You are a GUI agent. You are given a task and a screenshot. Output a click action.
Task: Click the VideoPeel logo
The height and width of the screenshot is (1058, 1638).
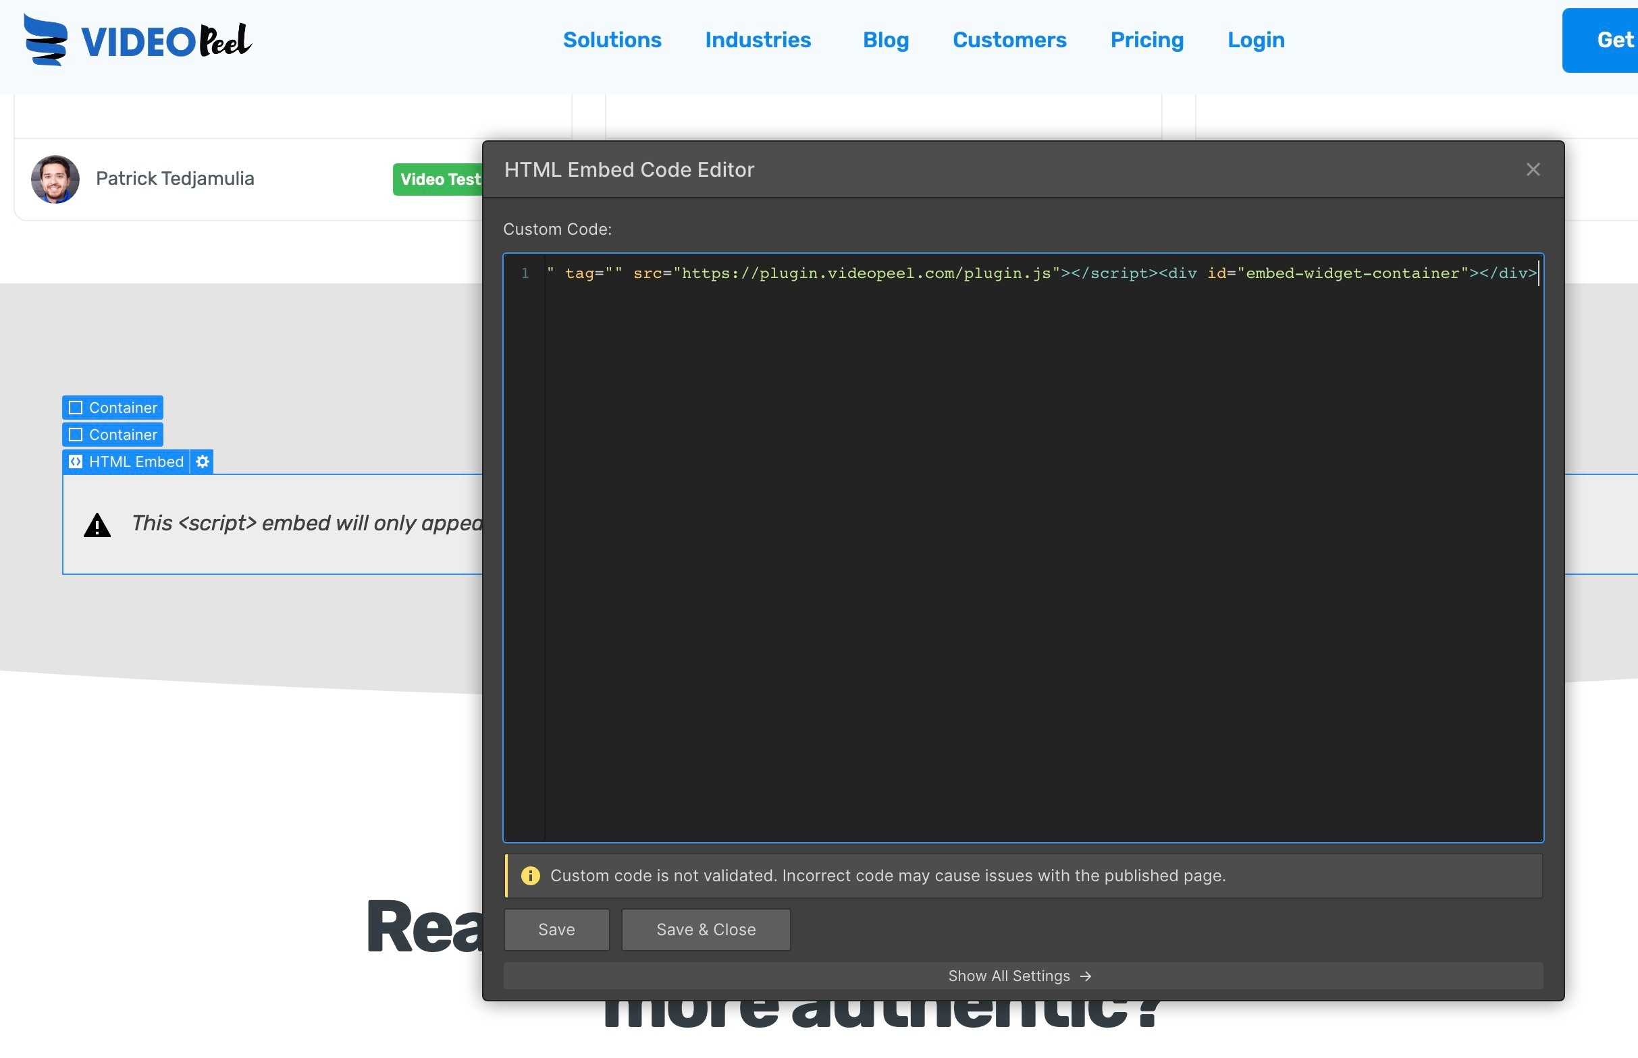[138, 40]
